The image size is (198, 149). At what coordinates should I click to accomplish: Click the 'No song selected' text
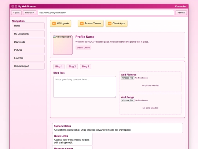(x=150, y=108)
